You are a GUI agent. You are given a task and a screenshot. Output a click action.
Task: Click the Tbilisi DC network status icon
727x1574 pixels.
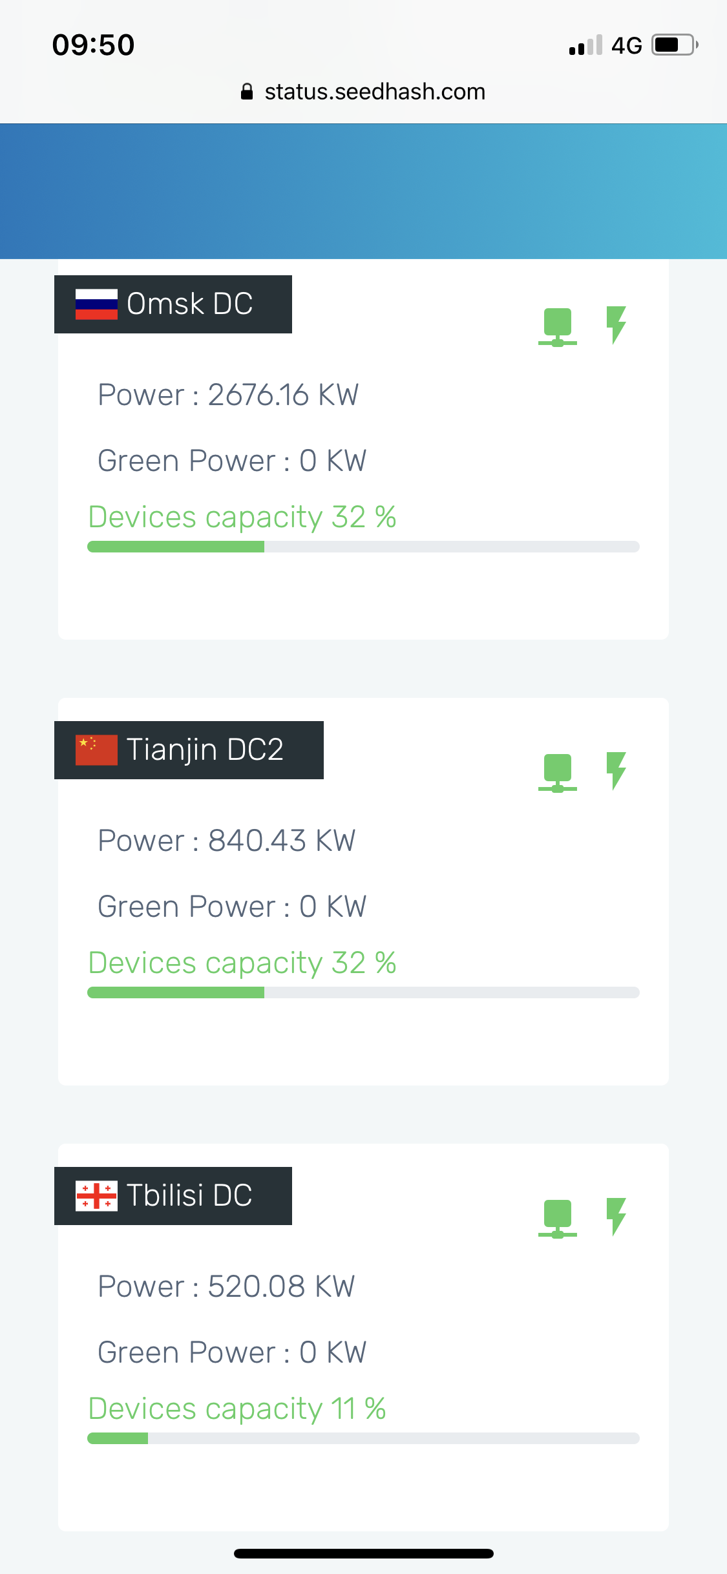pos(557,1218)
